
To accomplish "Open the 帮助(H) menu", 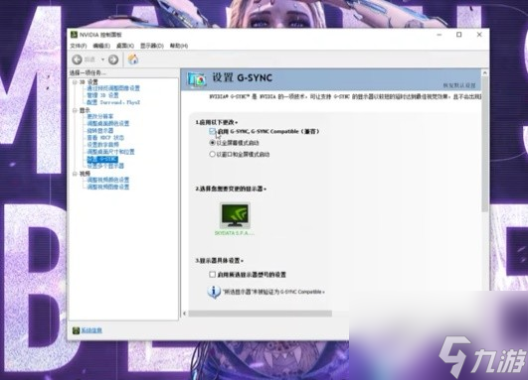I will point(178,46).
